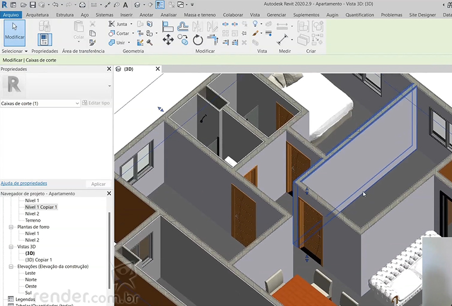Open the Caixas de corte type dropdown
Viewport: 452px width, 306px height.
77,103
